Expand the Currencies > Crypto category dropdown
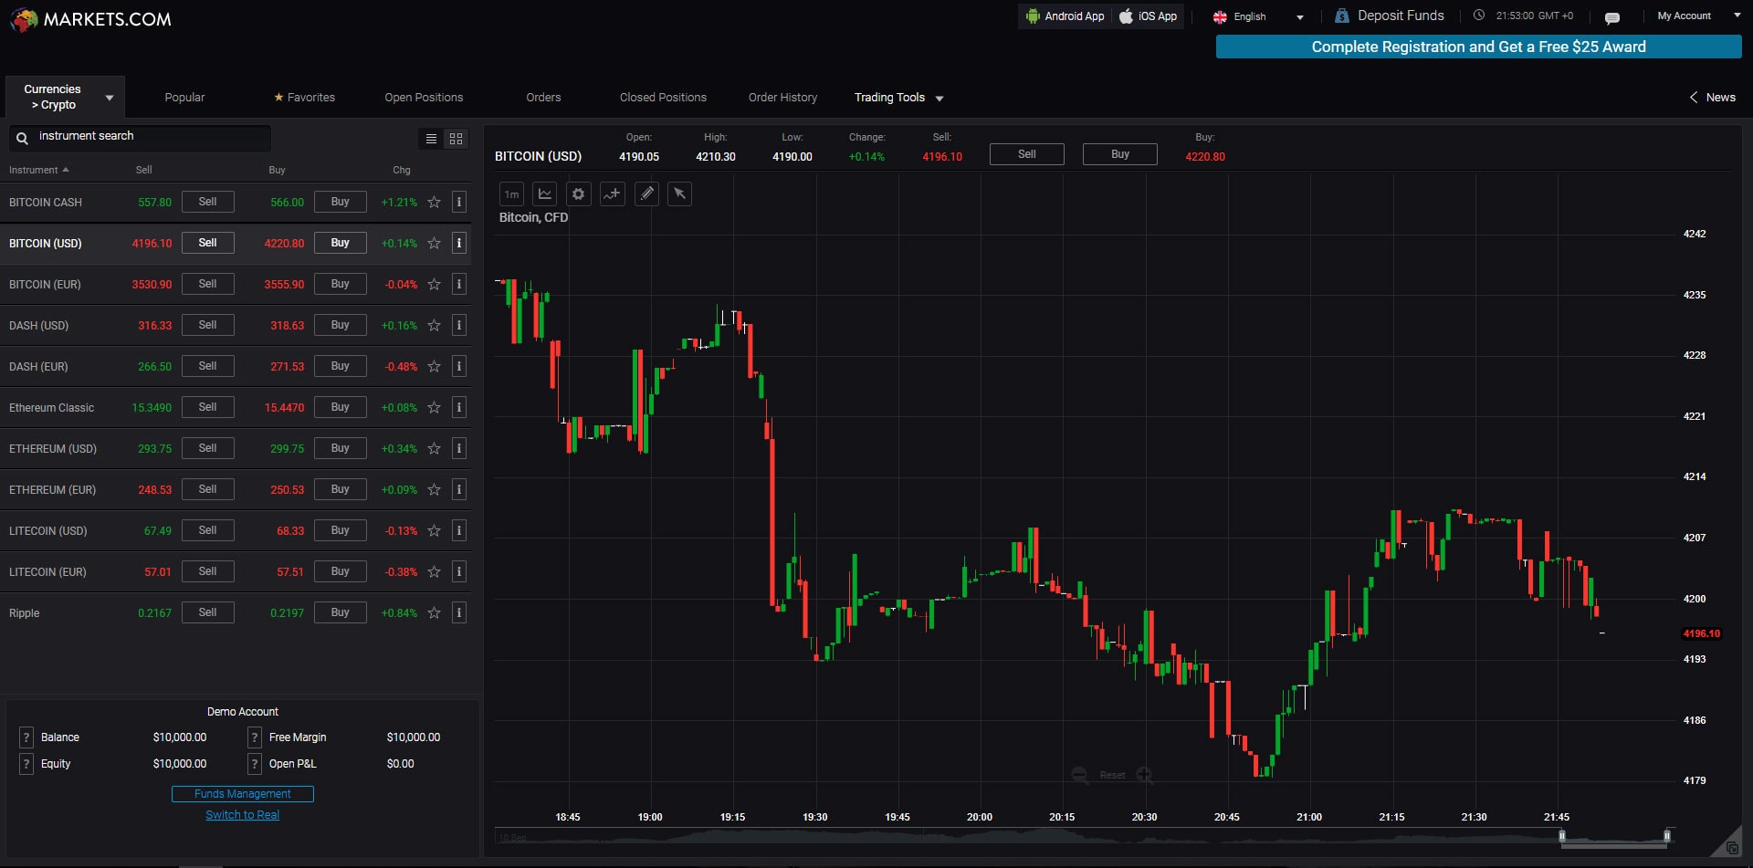The image size is (1753, 868). point(66,97)
